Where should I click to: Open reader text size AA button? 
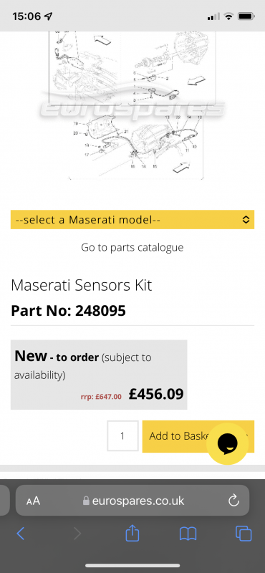coord(33,501)
